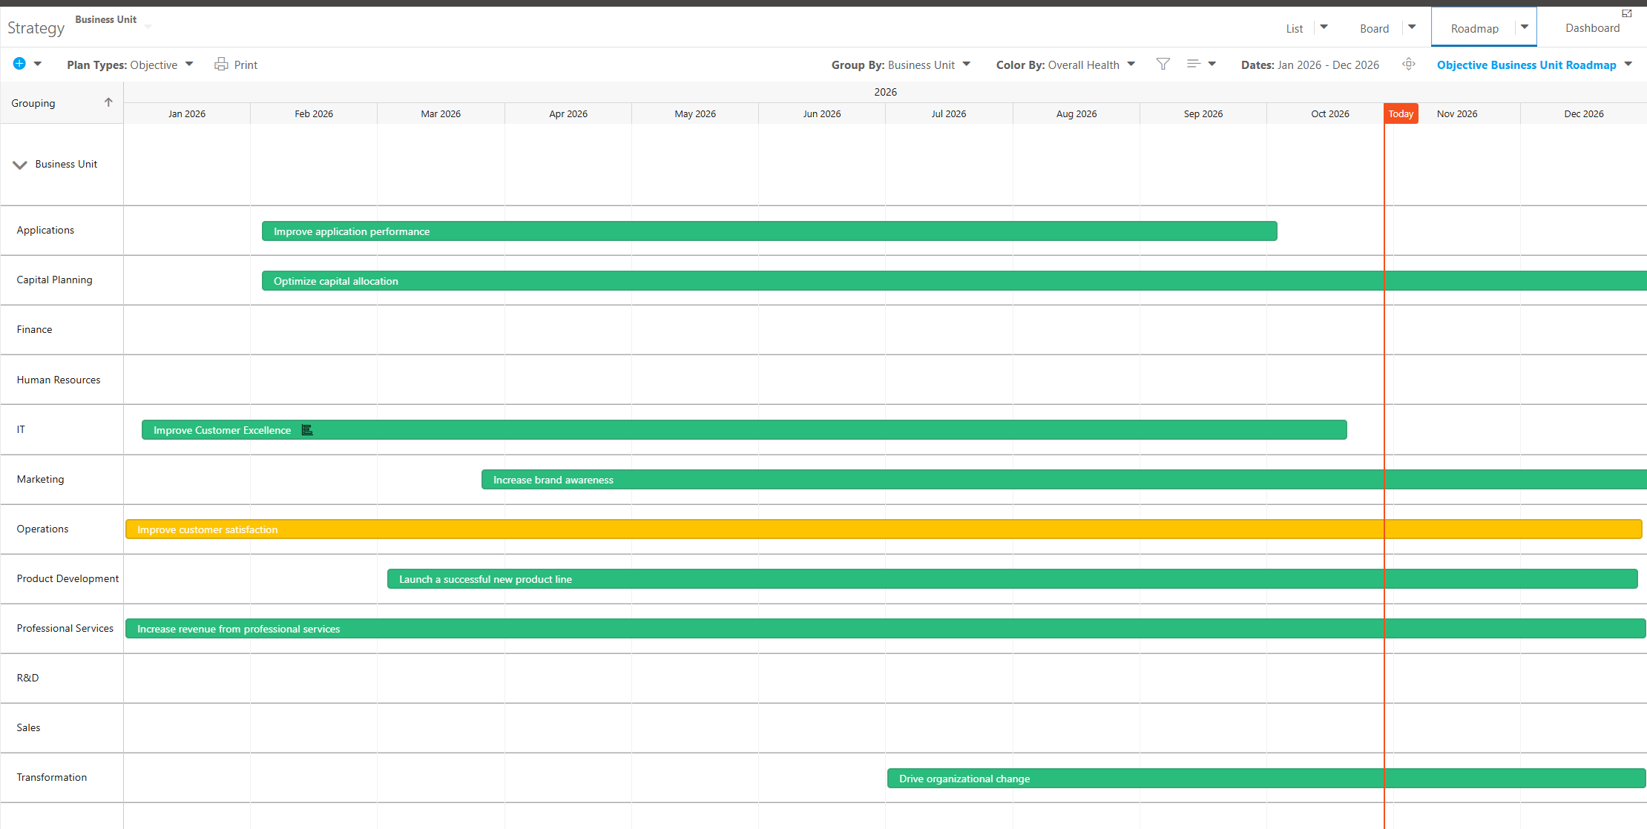Click the open-in-new-window icon top right
Viewport: 1647px width, 829px height.
(x=1627, y=13)
